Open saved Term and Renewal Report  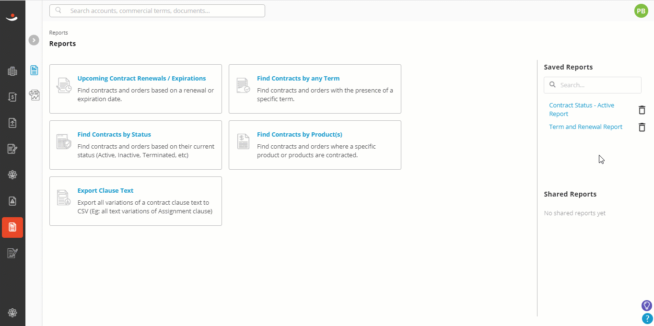click(x=585, y=127)
